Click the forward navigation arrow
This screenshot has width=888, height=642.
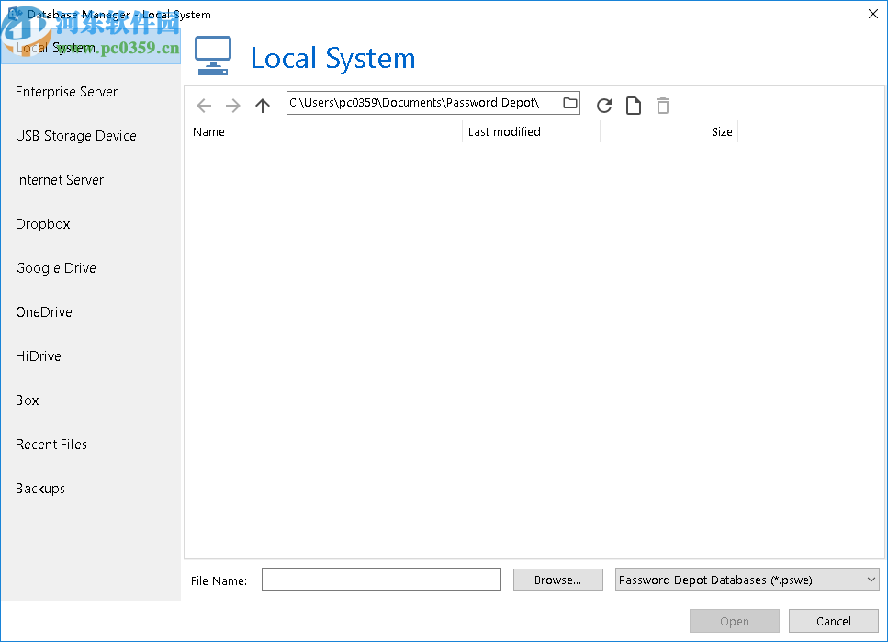tap(233, 106)
